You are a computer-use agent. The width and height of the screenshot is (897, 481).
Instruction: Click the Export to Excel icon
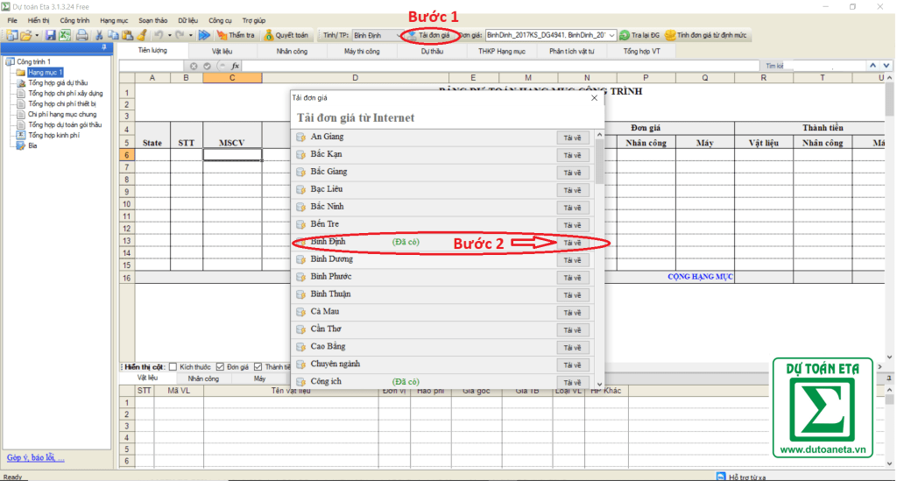[x=65, y=35]
